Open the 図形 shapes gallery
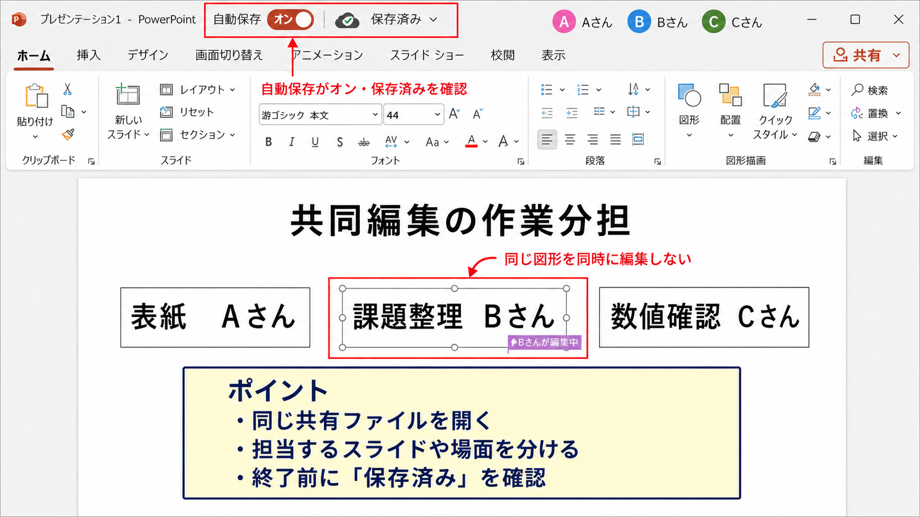This screenshot has height=517, width=920. click(x=689, y=110)
